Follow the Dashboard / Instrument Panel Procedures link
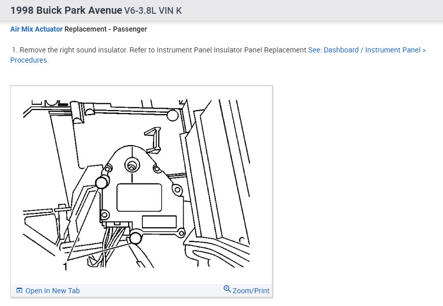Screen dimensions: 443x306 pos(367,50)
